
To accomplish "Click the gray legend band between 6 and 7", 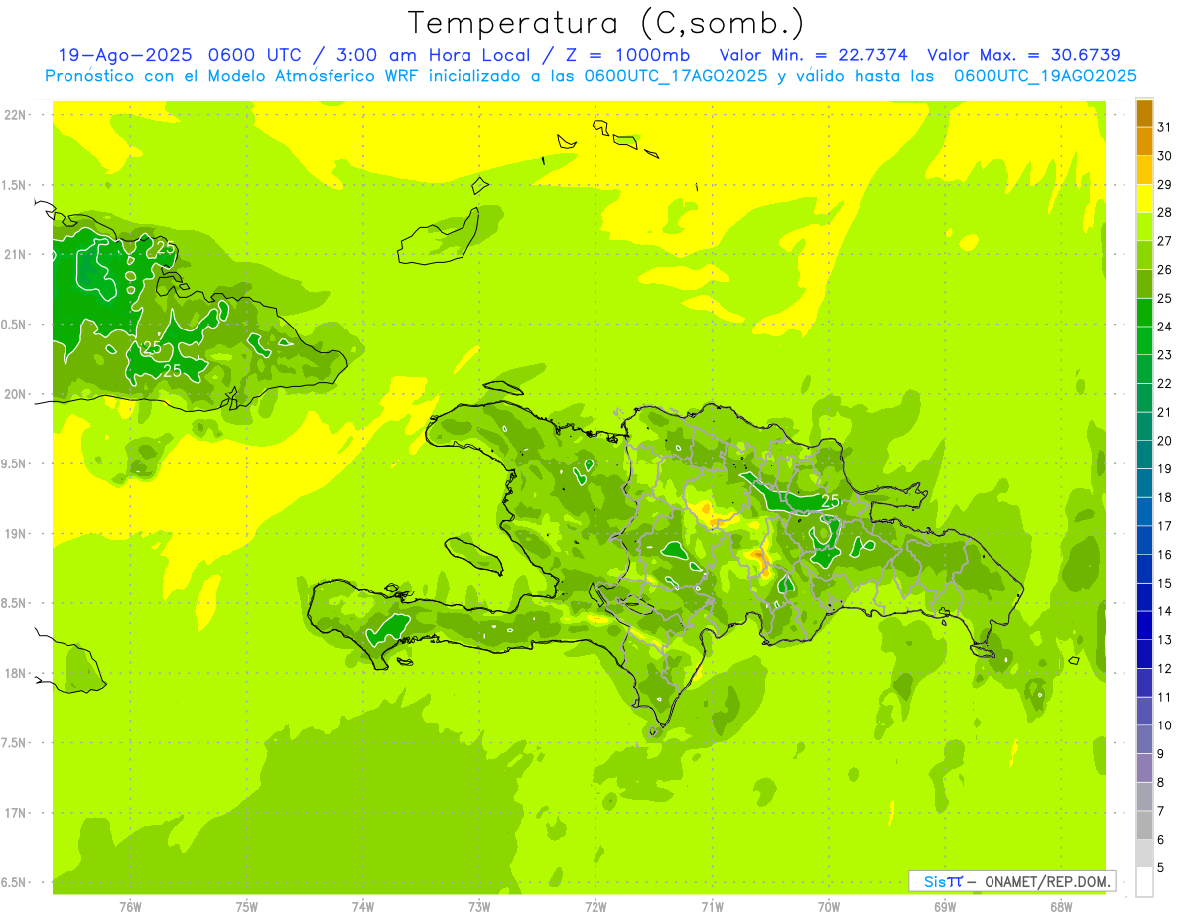I will coord(1144,825).
